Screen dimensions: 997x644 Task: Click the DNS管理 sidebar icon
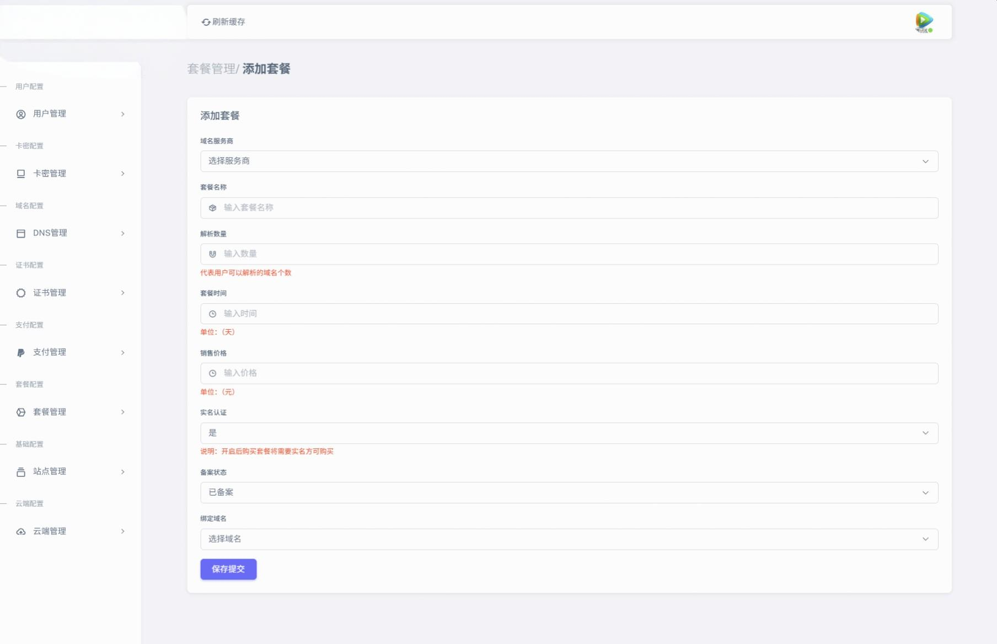(x=21, y=233)
